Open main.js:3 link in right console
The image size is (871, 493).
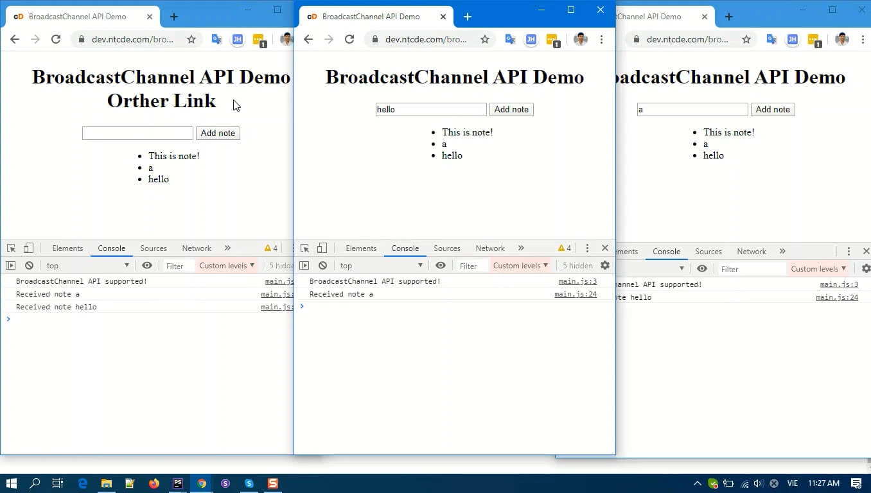click(x=839, y=284)
